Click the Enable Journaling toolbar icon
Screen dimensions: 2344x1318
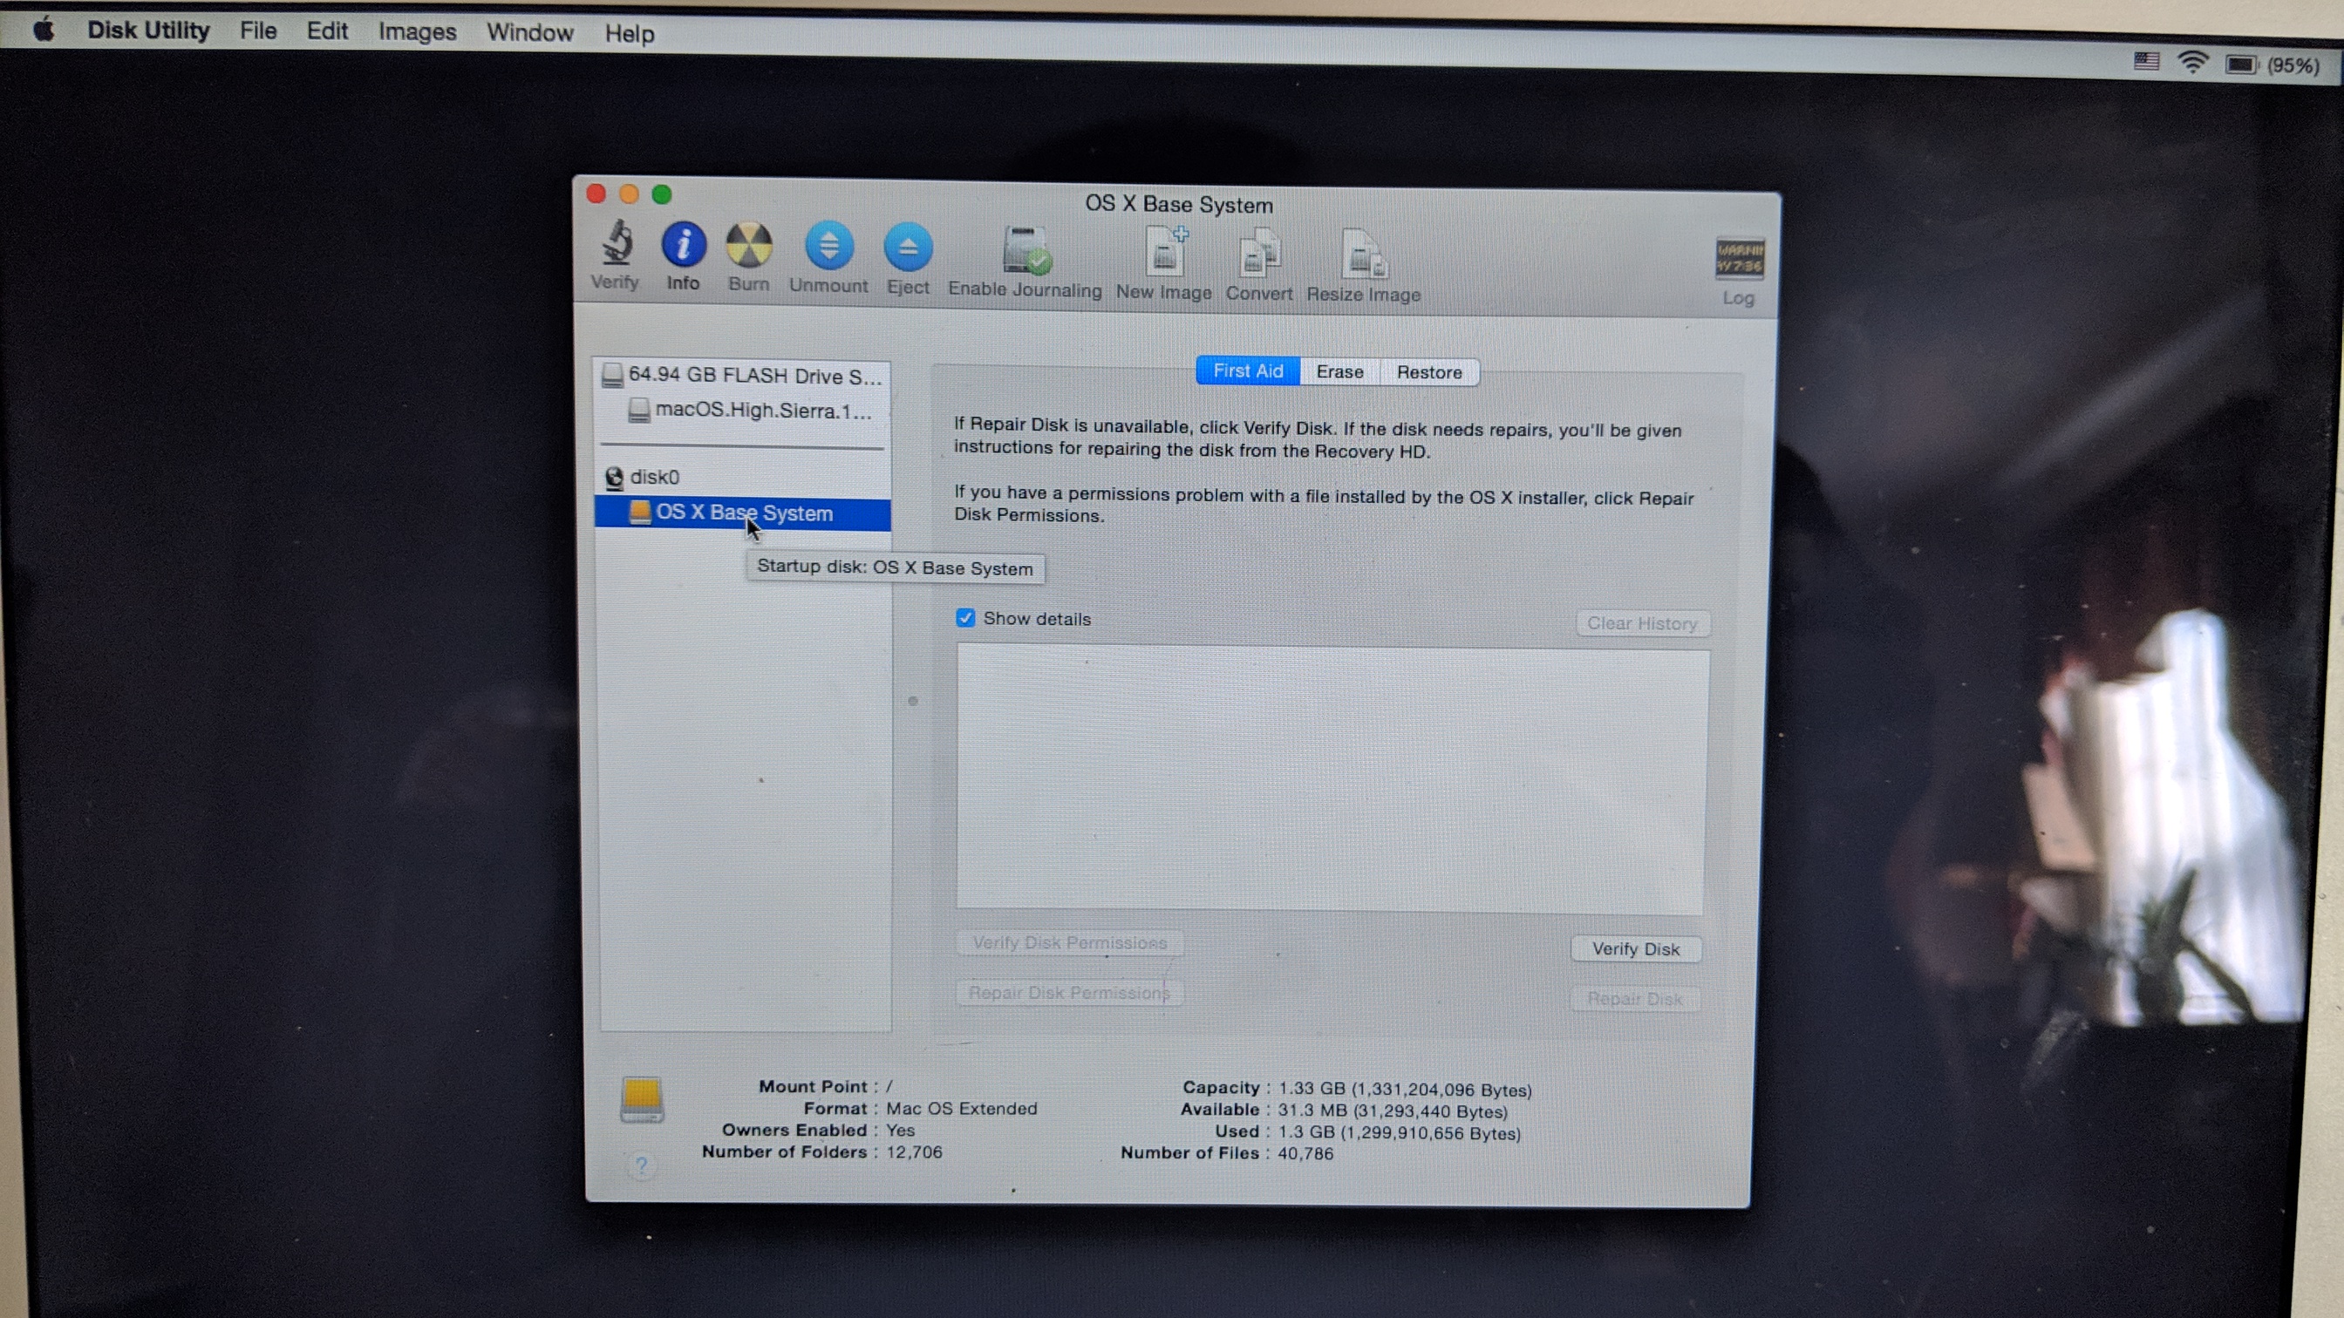point(1026,250)
